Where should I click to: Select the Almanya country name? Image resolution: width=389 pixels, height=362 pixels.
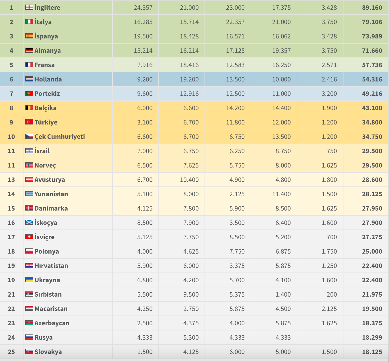(x=48, y=50)
